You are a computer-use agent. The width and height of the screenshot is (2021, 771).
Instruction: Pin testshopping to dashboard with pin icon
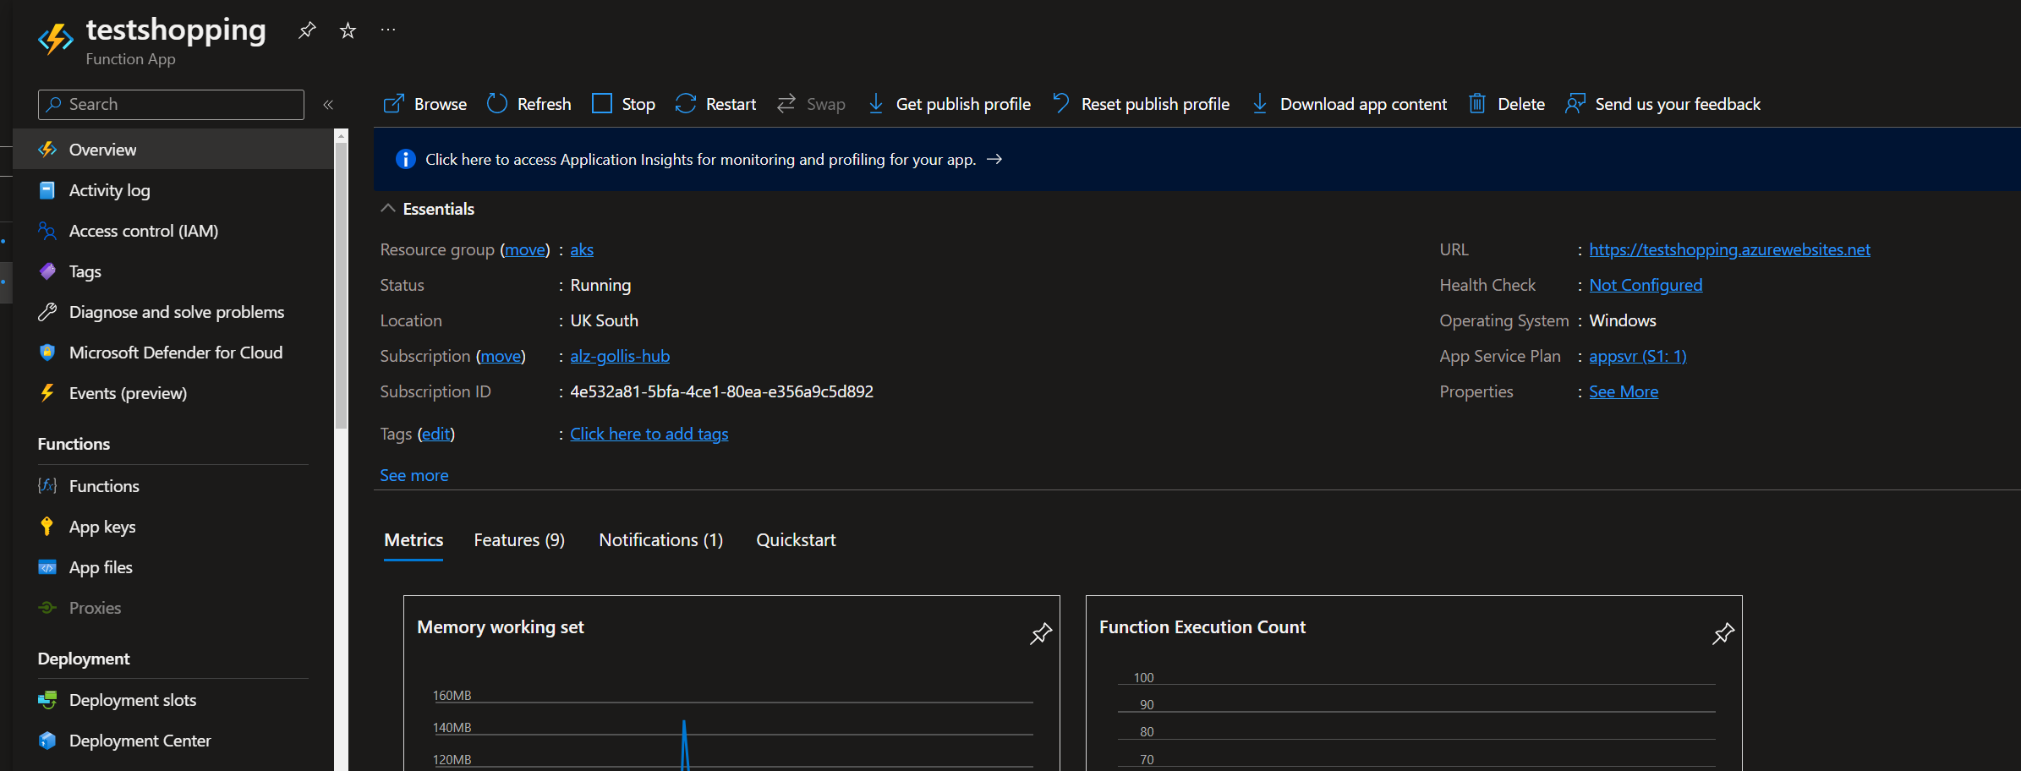coord(307,30)
